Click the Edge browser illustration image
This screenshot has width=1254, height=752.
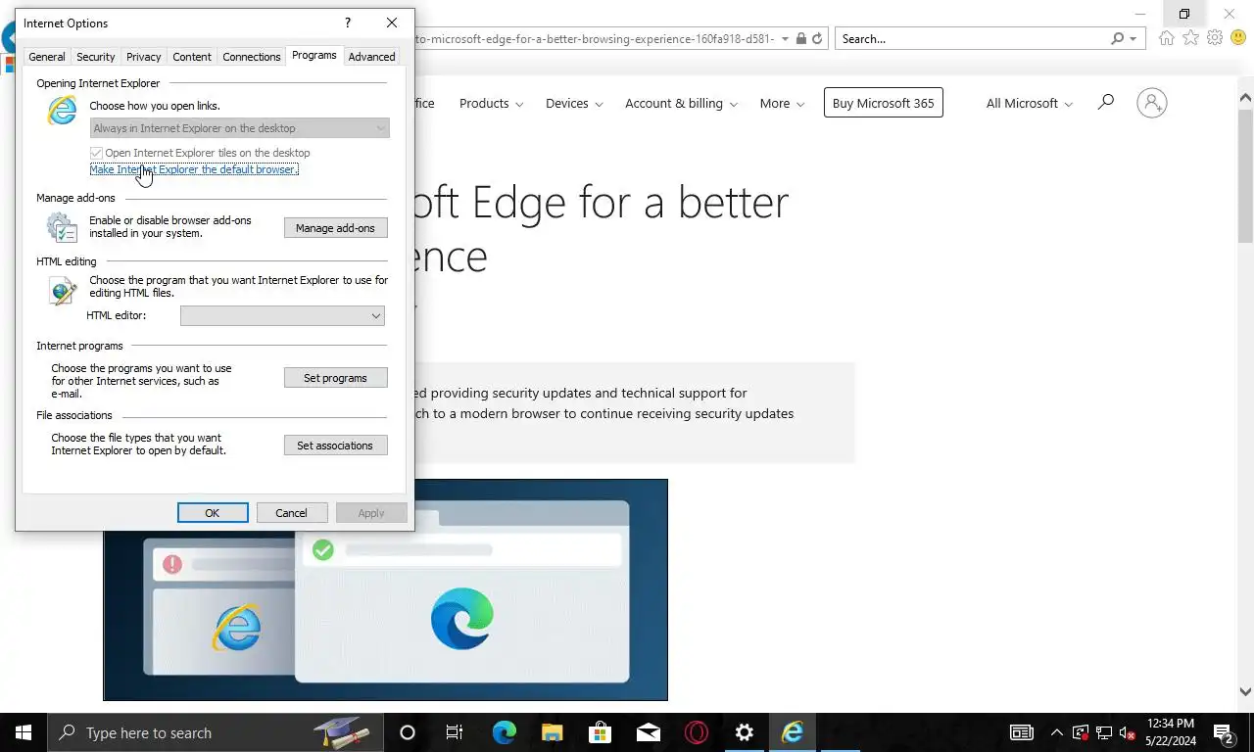point(385,589)
